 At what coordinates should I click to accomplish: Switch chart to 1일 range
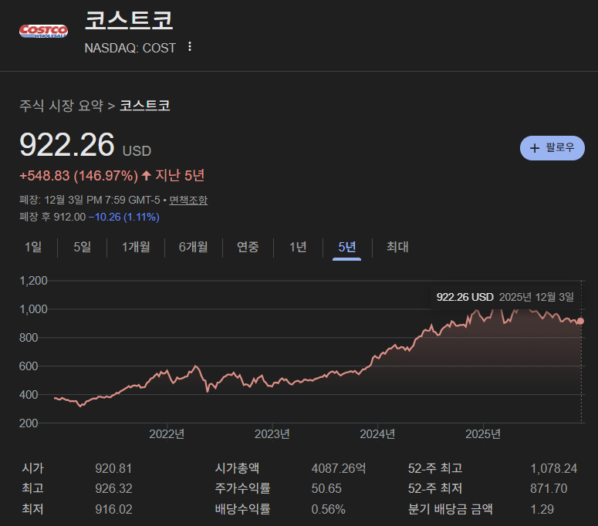[x=33, y=247]
